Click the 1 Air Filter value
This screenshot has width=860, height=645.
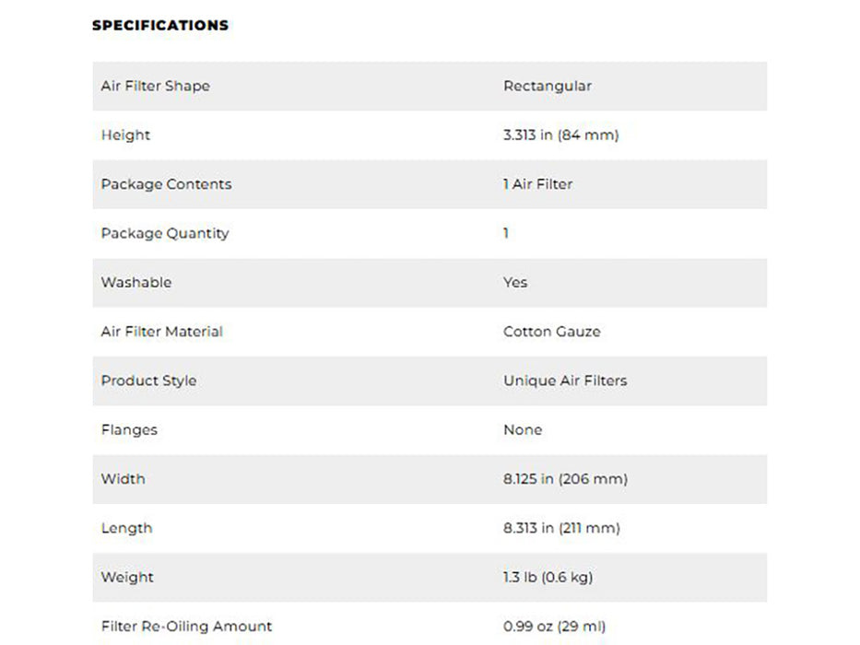(x=538, y=184)
